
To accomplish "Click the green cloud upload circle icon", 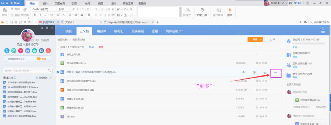I will tap(34, 51).
